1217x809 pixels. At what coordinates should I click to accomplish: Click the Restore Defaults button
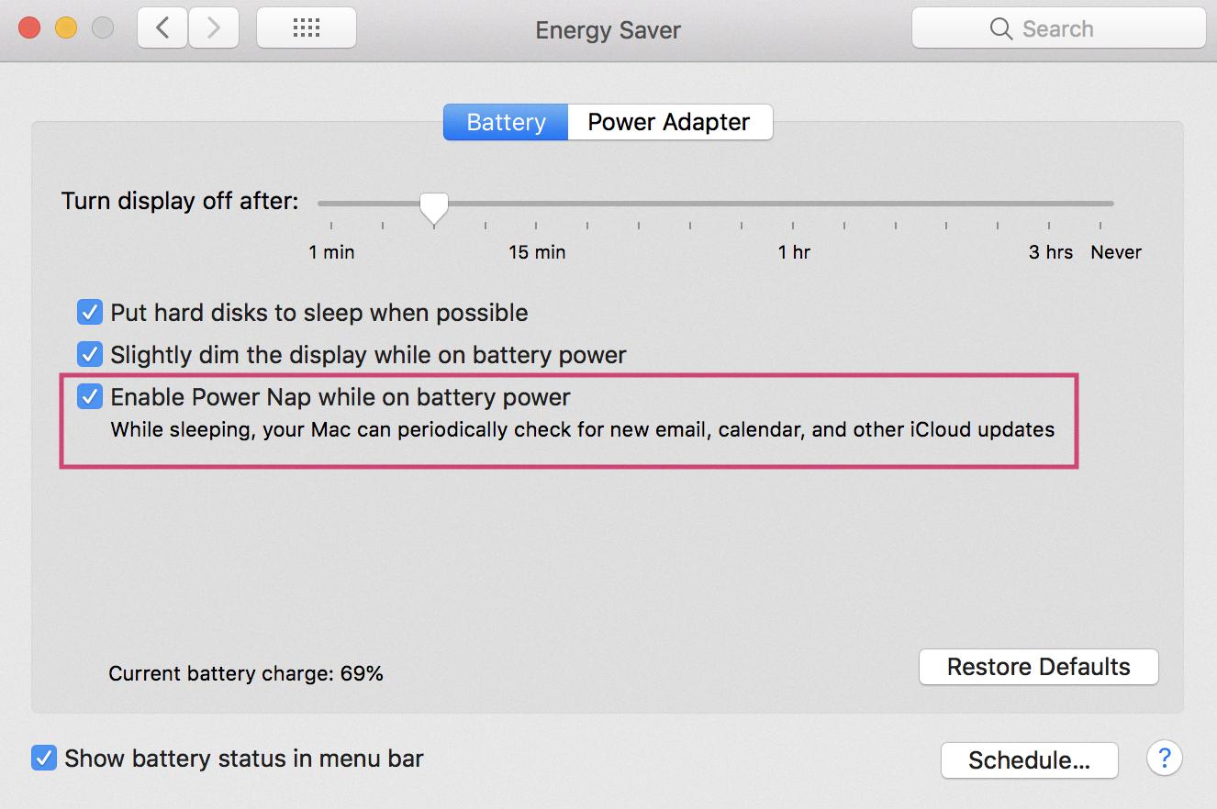[x=1038, y=667]
